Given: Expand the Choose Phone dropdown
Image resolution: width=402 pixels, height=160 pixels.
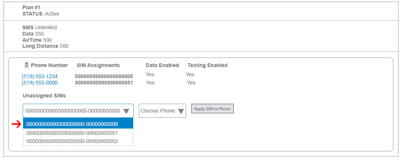Looking at the screenshot, I should click(162, 111).
